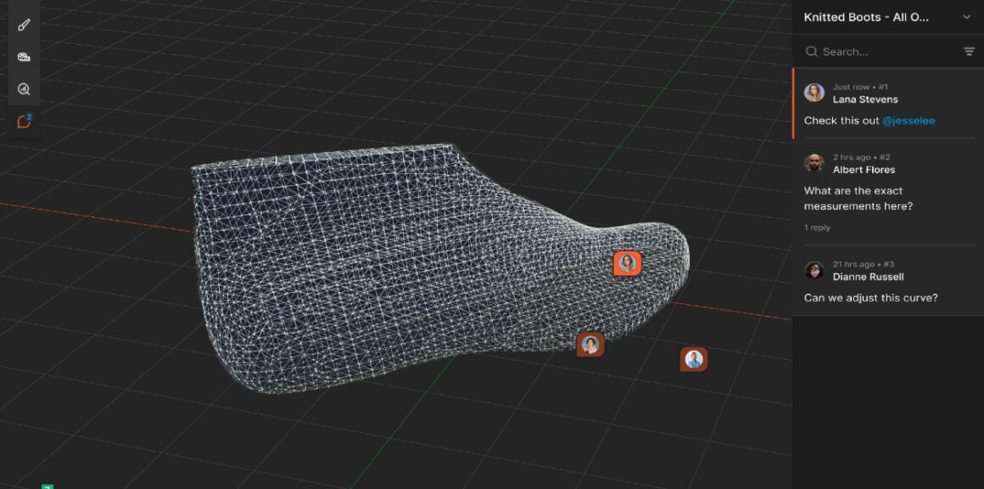This screenshot has width=984, height=489.
Task: Click Dianne Russell's avatar in comment list
Action: (814, 270)
